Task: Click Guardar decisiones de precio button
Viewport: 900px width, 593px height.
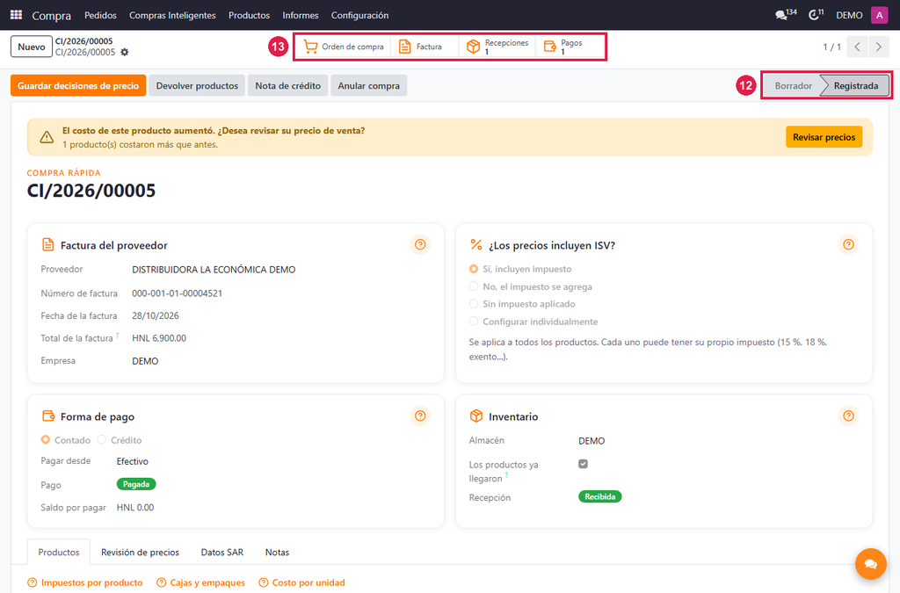Action: 78,85
